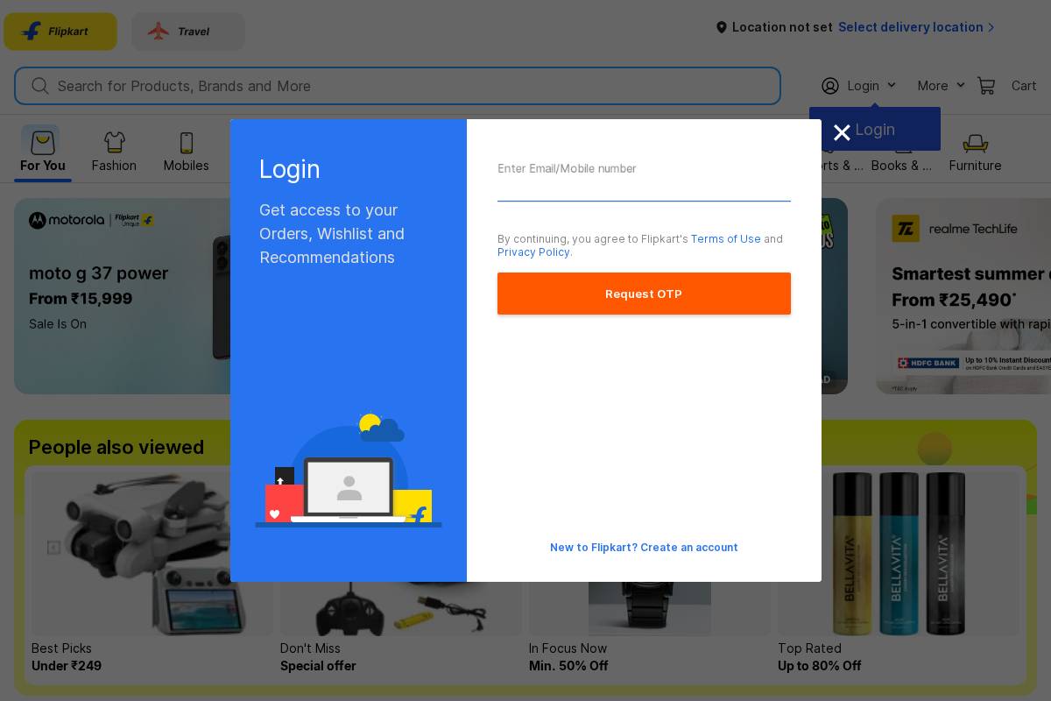Click the shopping cart icon
The image size is (1051, 701).
point(986,86)
